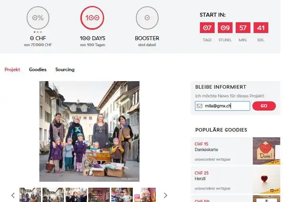Click the Herzli red heart image
This screenshot has height=202, width=283.
[x=266, y=180]
